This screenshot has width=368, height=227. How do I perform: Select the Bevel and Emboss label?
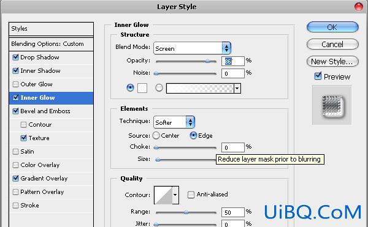[45, 111]
